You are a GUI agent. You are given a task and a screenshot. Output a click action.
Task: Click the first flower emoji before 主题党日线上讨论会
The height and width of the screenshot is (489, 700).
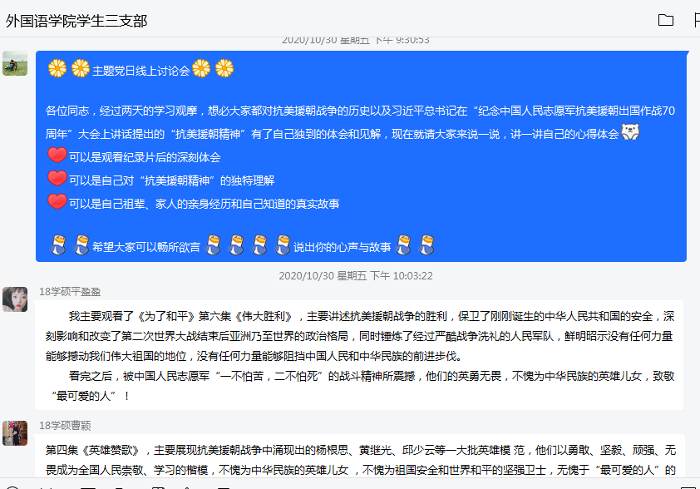(57, 69)
